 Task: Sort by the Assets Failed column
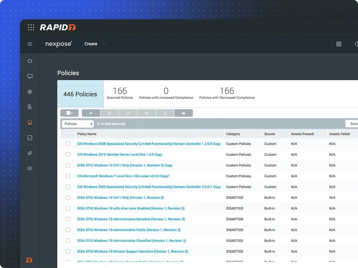point(340,134)
